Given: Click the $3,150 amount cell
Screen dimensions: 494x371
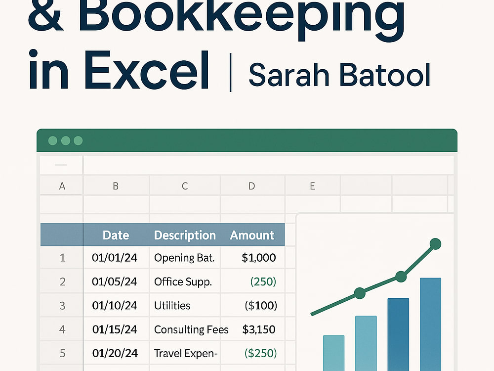Looking at the screenshot, I should [x=253, y=329].
